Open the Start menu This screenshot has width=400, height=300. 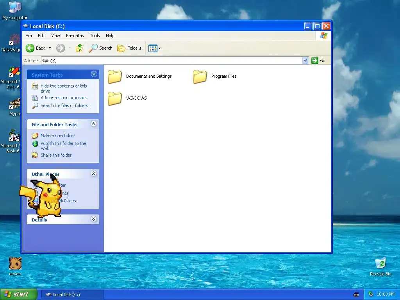tap(19, 294)
